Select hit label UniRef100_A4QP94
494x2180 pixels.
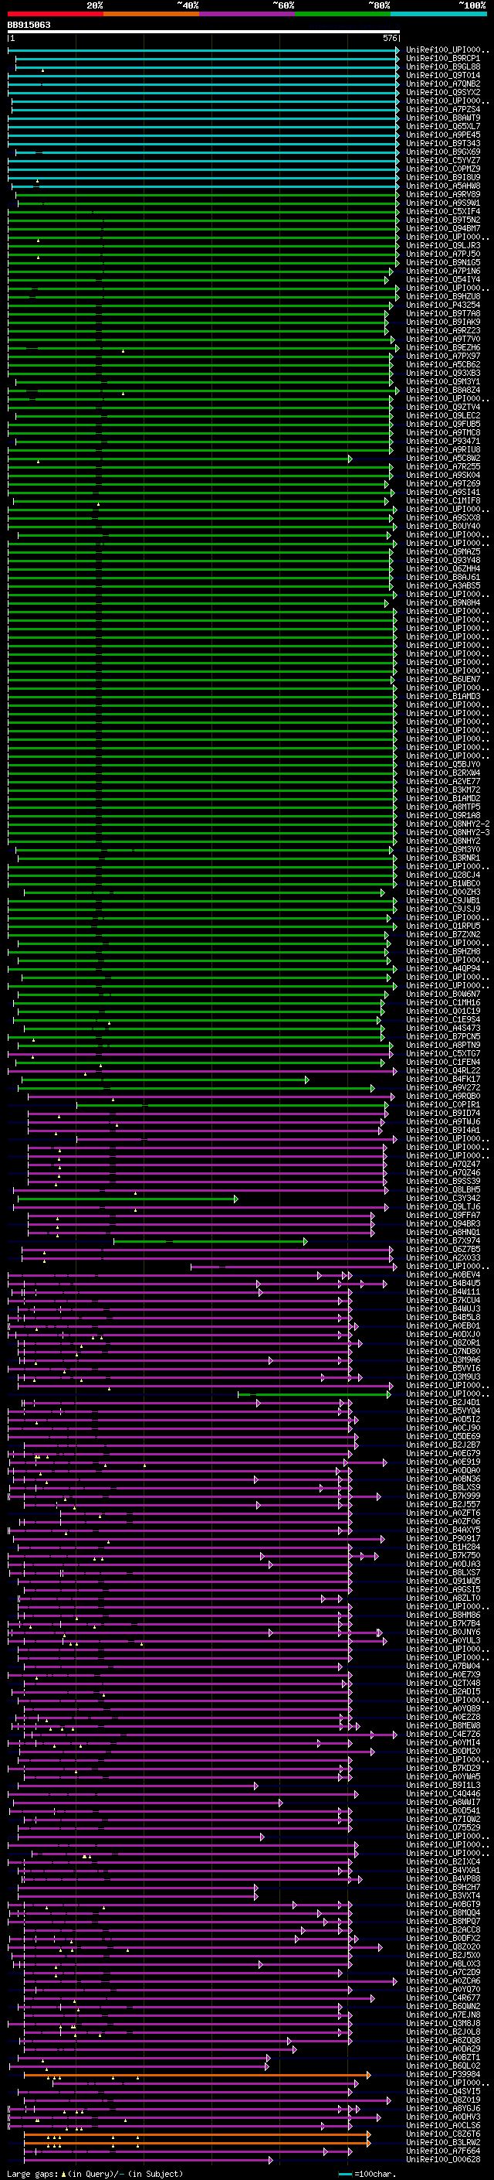(442, 968)
